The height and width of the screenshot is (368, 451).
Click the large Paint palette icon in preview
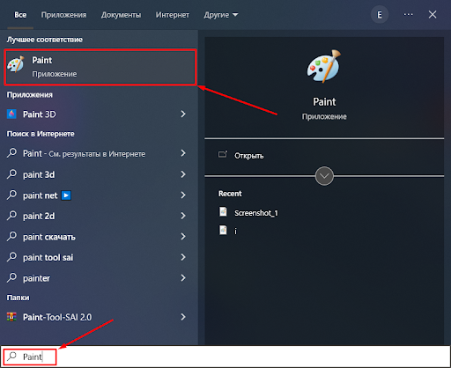pos(324,66)
